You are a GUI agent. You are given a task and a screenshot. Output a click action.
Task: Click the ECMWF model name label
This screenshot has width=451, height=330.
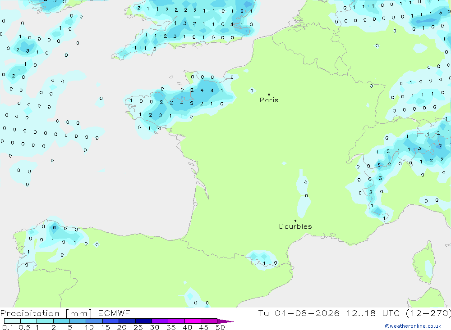click(x=114, y=313)
